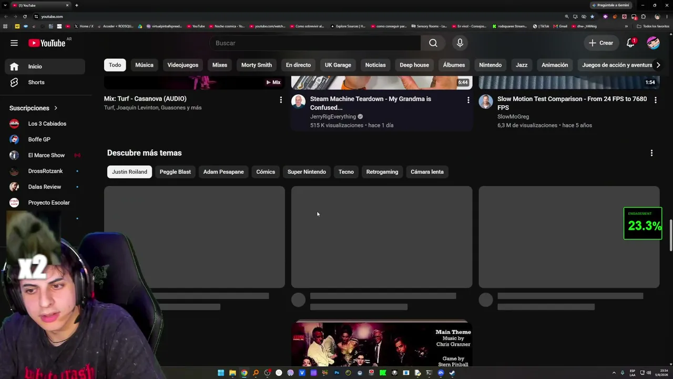Open the Boffe GP channel

click(x=45, y=139)
